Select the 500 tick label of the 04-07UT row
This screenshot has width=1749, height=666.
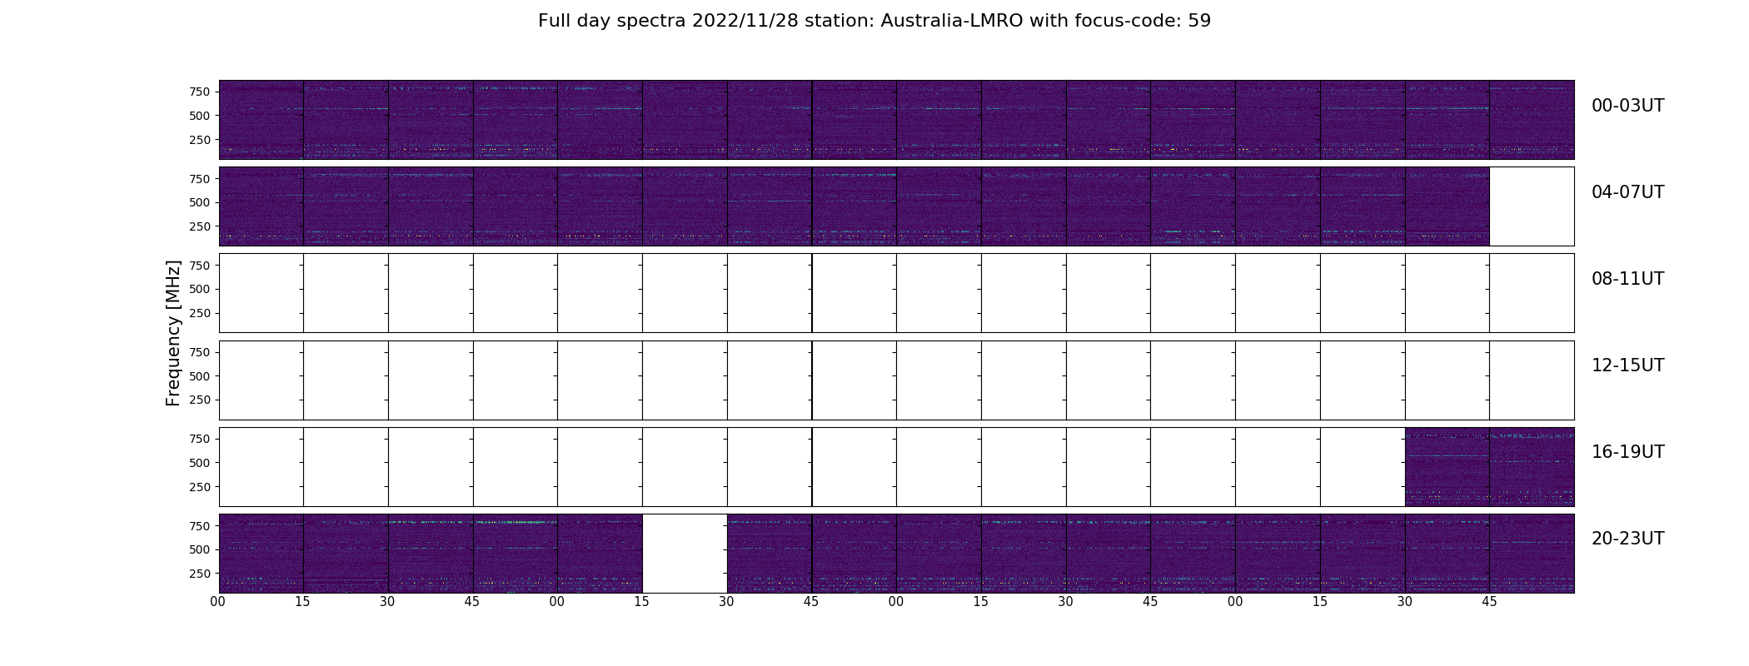click(200, 202)
